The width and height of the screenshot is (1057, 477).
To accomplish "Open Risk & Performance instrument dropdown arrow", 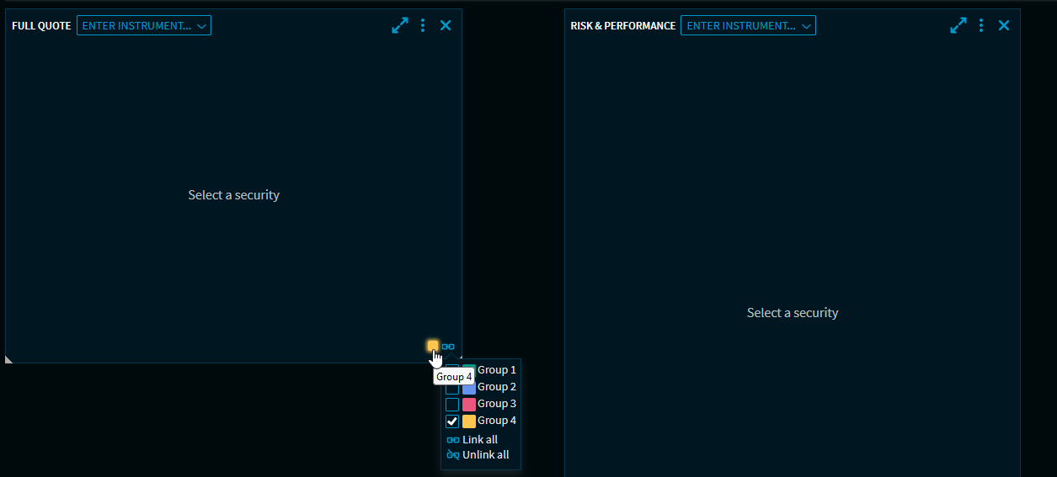I will pos(807,26).
